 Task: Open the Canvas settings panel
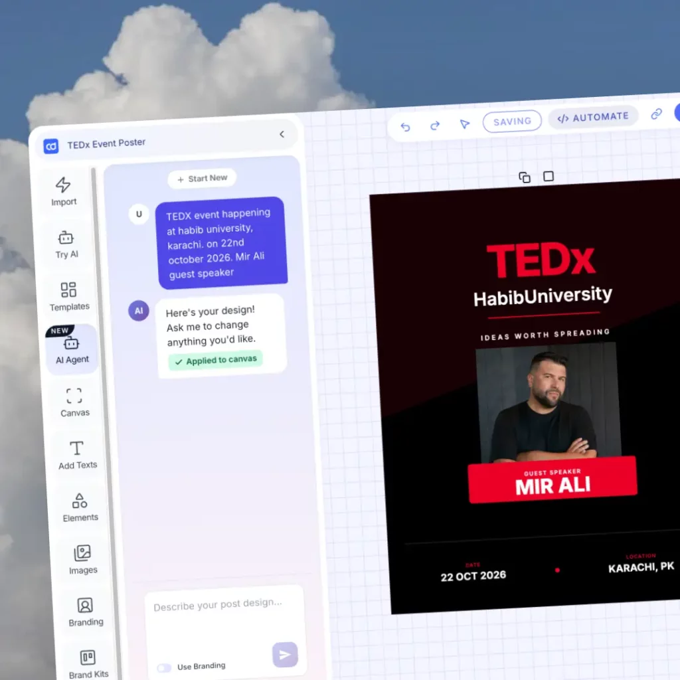click(x=74, y=402)
